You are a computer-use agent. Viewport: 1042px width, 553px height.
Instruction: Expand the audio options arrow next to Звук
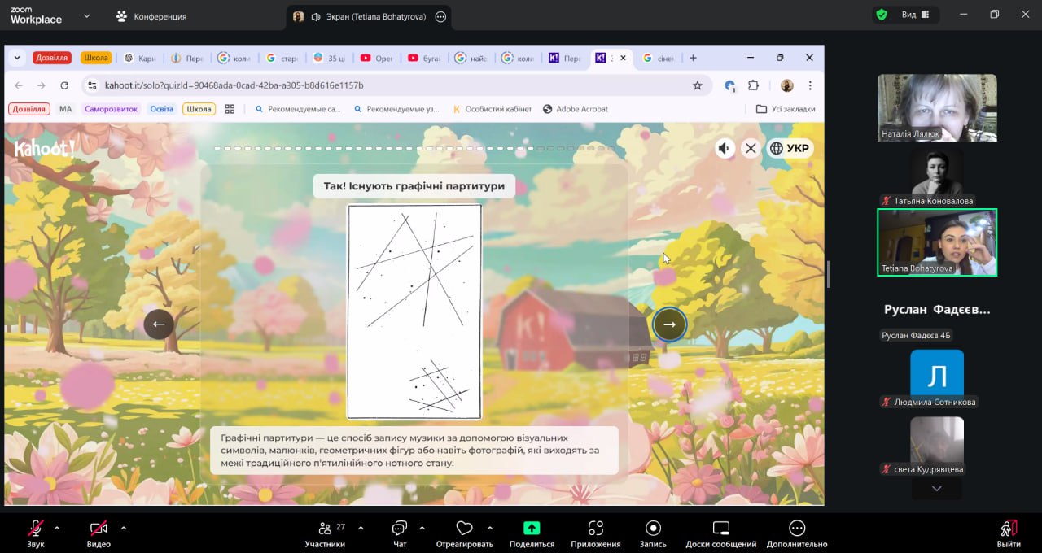point(57,528)
